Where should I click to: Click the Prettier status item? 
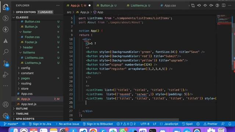click(x=210, y=124)
